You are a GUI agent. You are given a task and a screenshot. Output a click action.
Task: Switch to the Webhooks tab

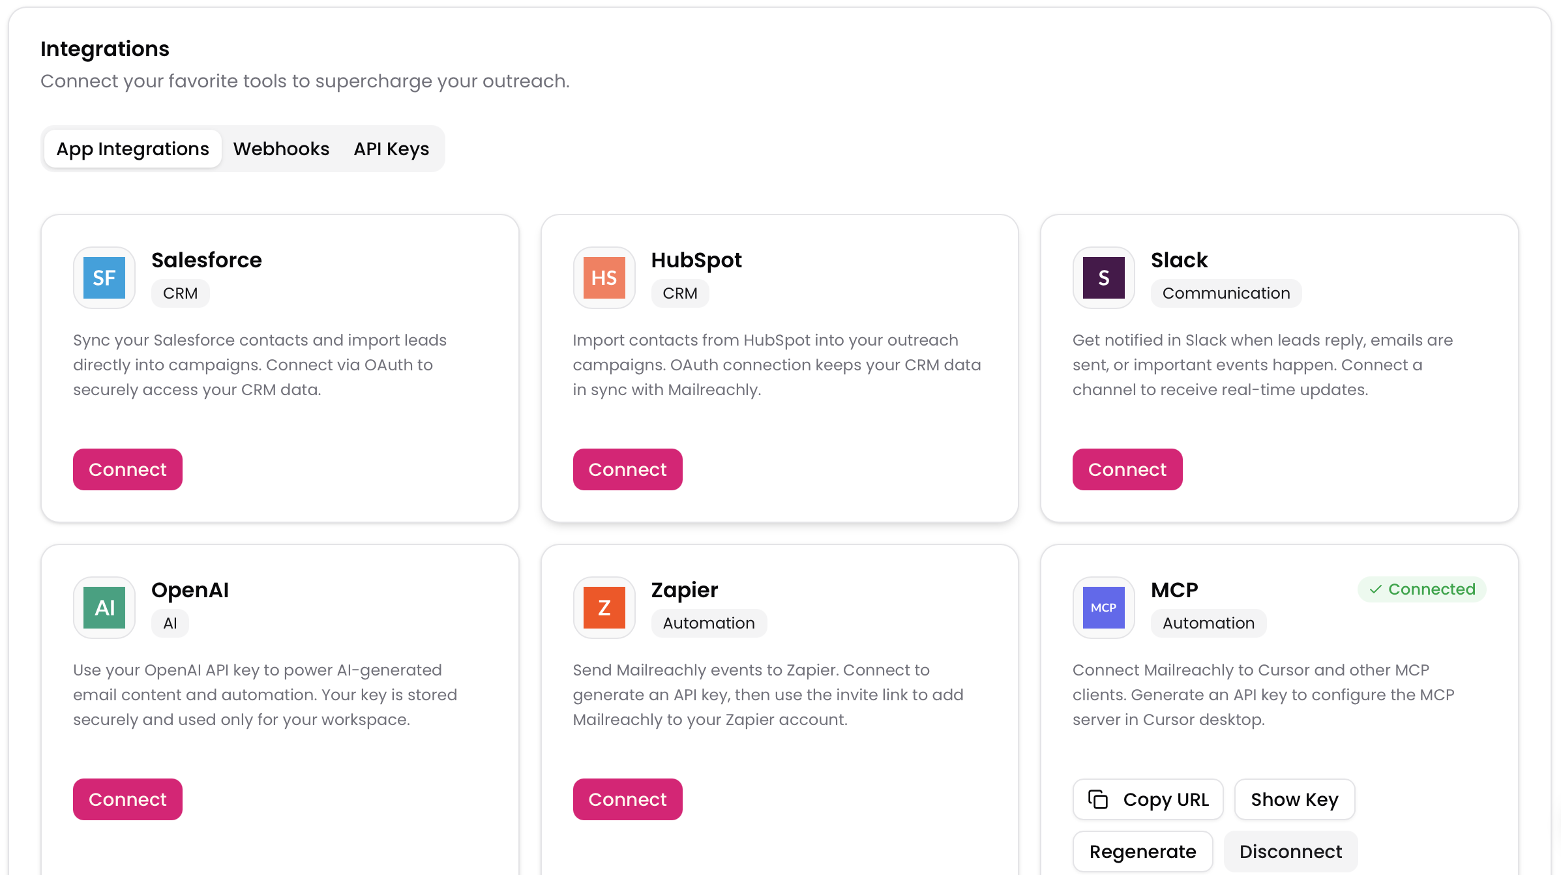[281, 148]
